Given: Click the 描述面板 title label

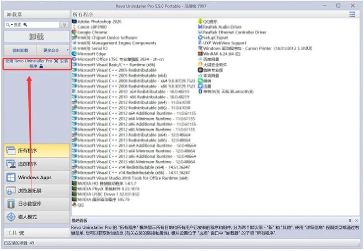Looking at the screenshot, I should pyautogui.click(x=79, y=220).
